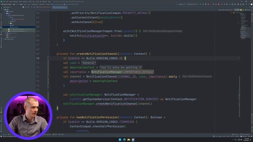Click Android Studio icon in taskbar
This screenshot has width=253, height=142.
[133, 140]
